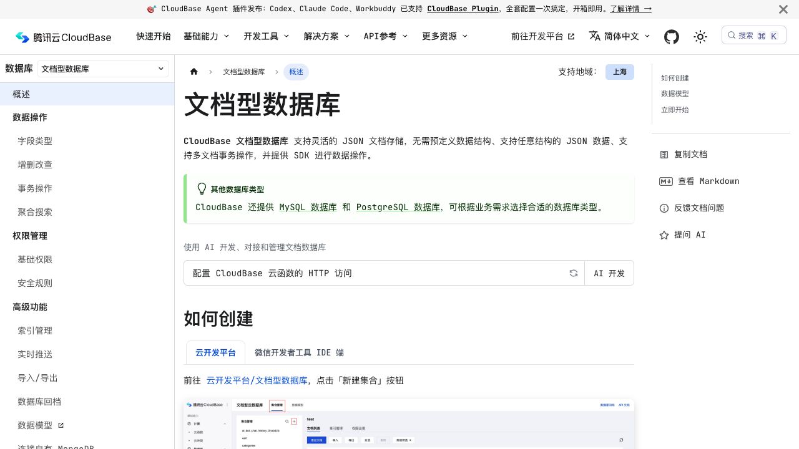Open the PostgreSQL 数据库 link
799x449 pixels.
click(x=398, y=207)
